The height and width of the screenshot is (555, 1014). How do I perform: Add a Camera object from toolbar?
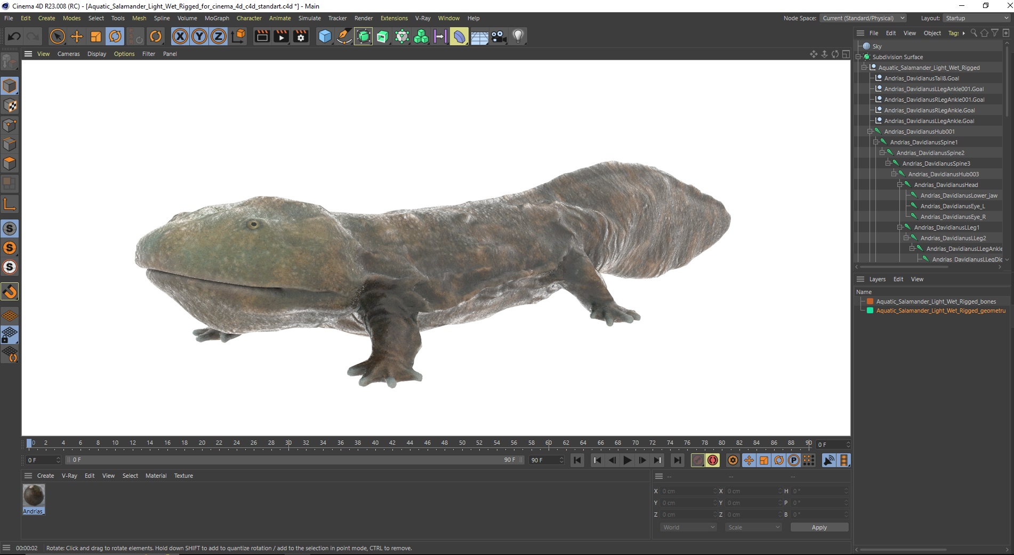coord(498,36)
